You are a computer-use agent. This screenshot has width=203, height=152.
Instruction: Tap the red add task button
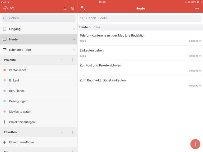pyautogui.click(x=195, y=144)
